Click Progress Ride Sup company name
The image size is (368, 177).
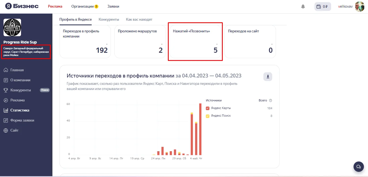(x=20, y=42)
